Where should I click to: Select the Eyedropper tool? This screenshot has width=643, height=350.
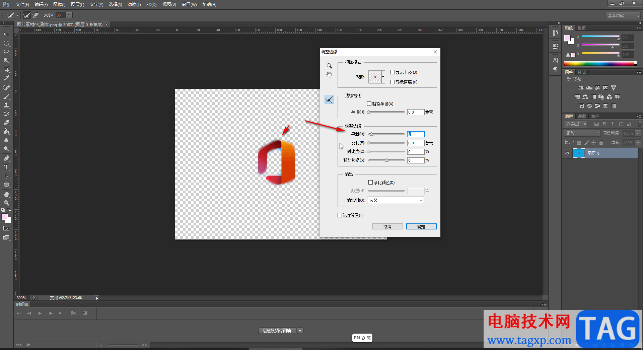(6, 78)
